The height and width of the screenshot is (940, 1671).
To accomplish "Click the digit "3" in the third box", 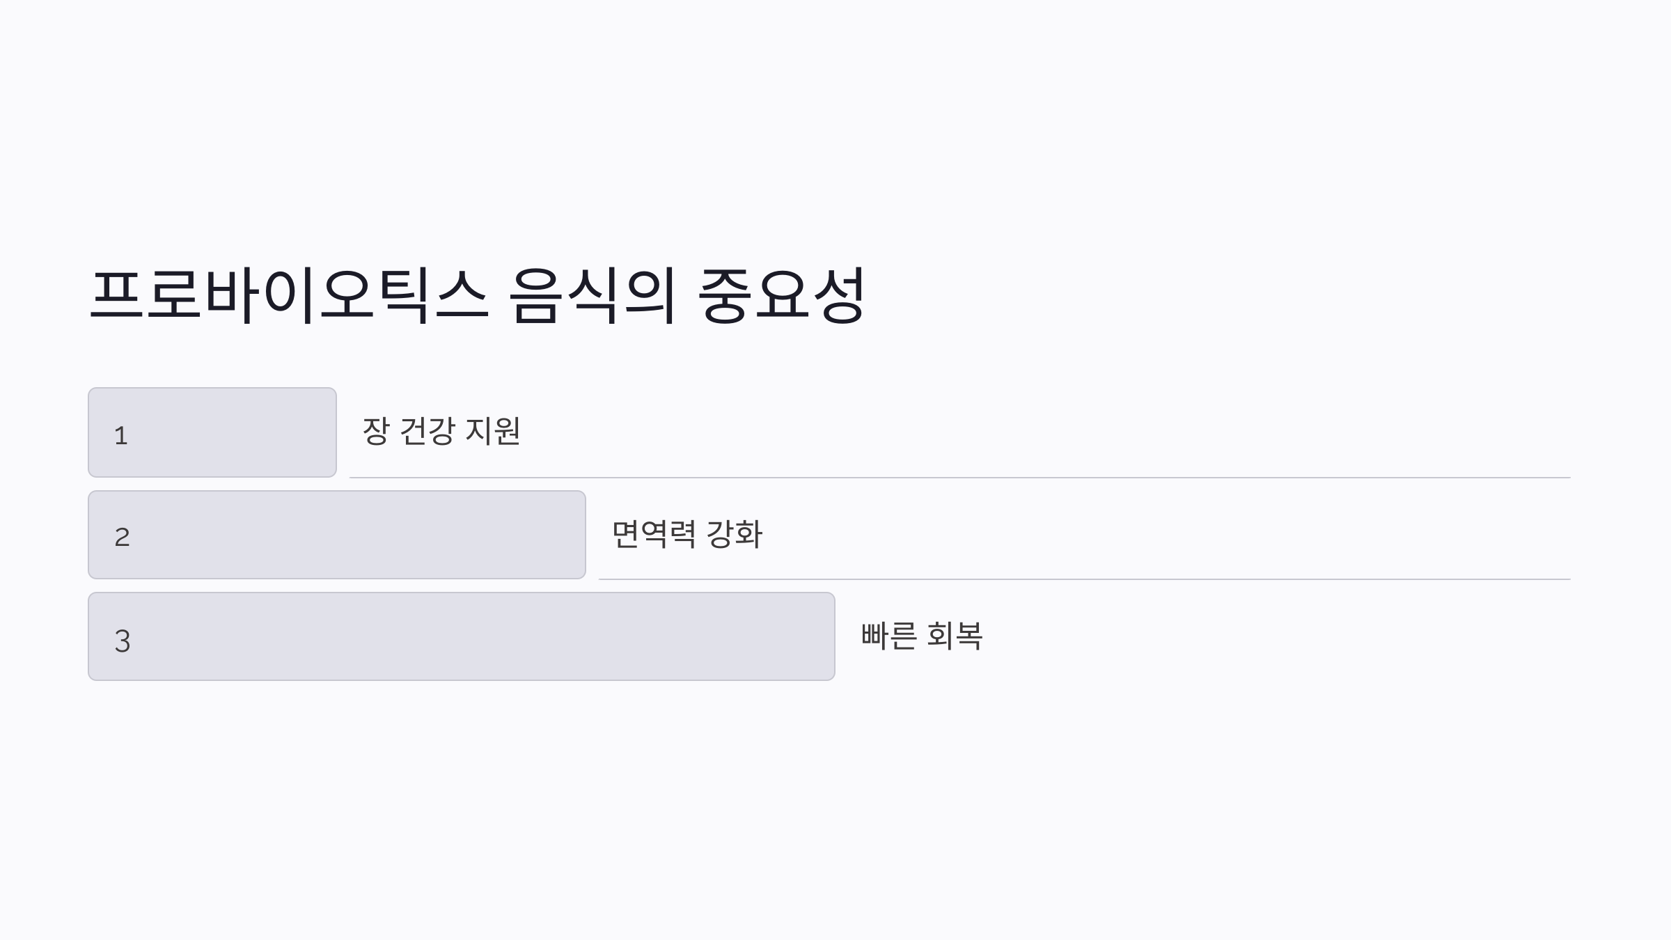I will click(x=123, y=641).
